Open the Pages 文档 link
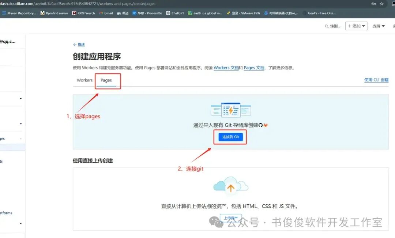 tap(254, 68)
